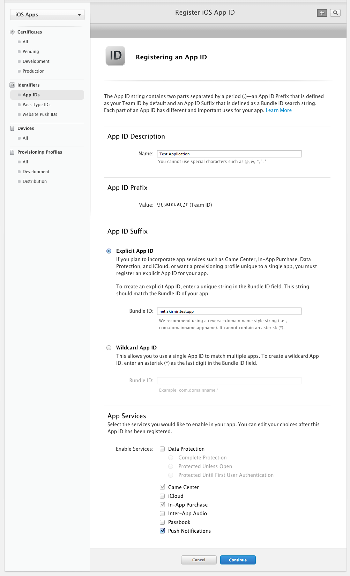Screen dimensions: 350x576
Task: Click the search magnifier icon in header
Action: pos(335,13)
